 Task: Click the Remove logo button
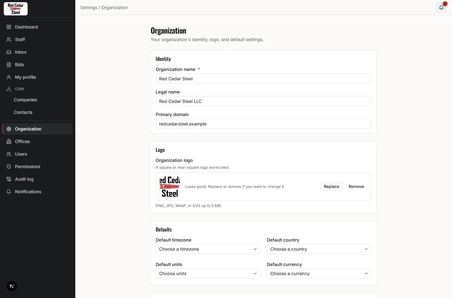pyautogui.click(x=356, y=186)
